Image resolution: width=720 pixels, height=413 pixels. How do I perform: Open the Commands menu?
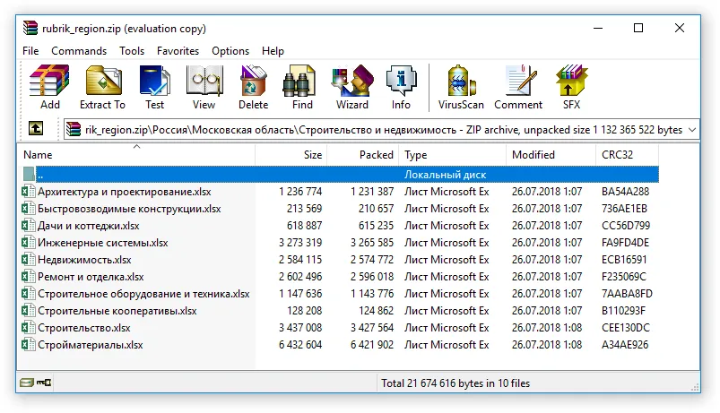pyautogui.click(x=79, y=51)
